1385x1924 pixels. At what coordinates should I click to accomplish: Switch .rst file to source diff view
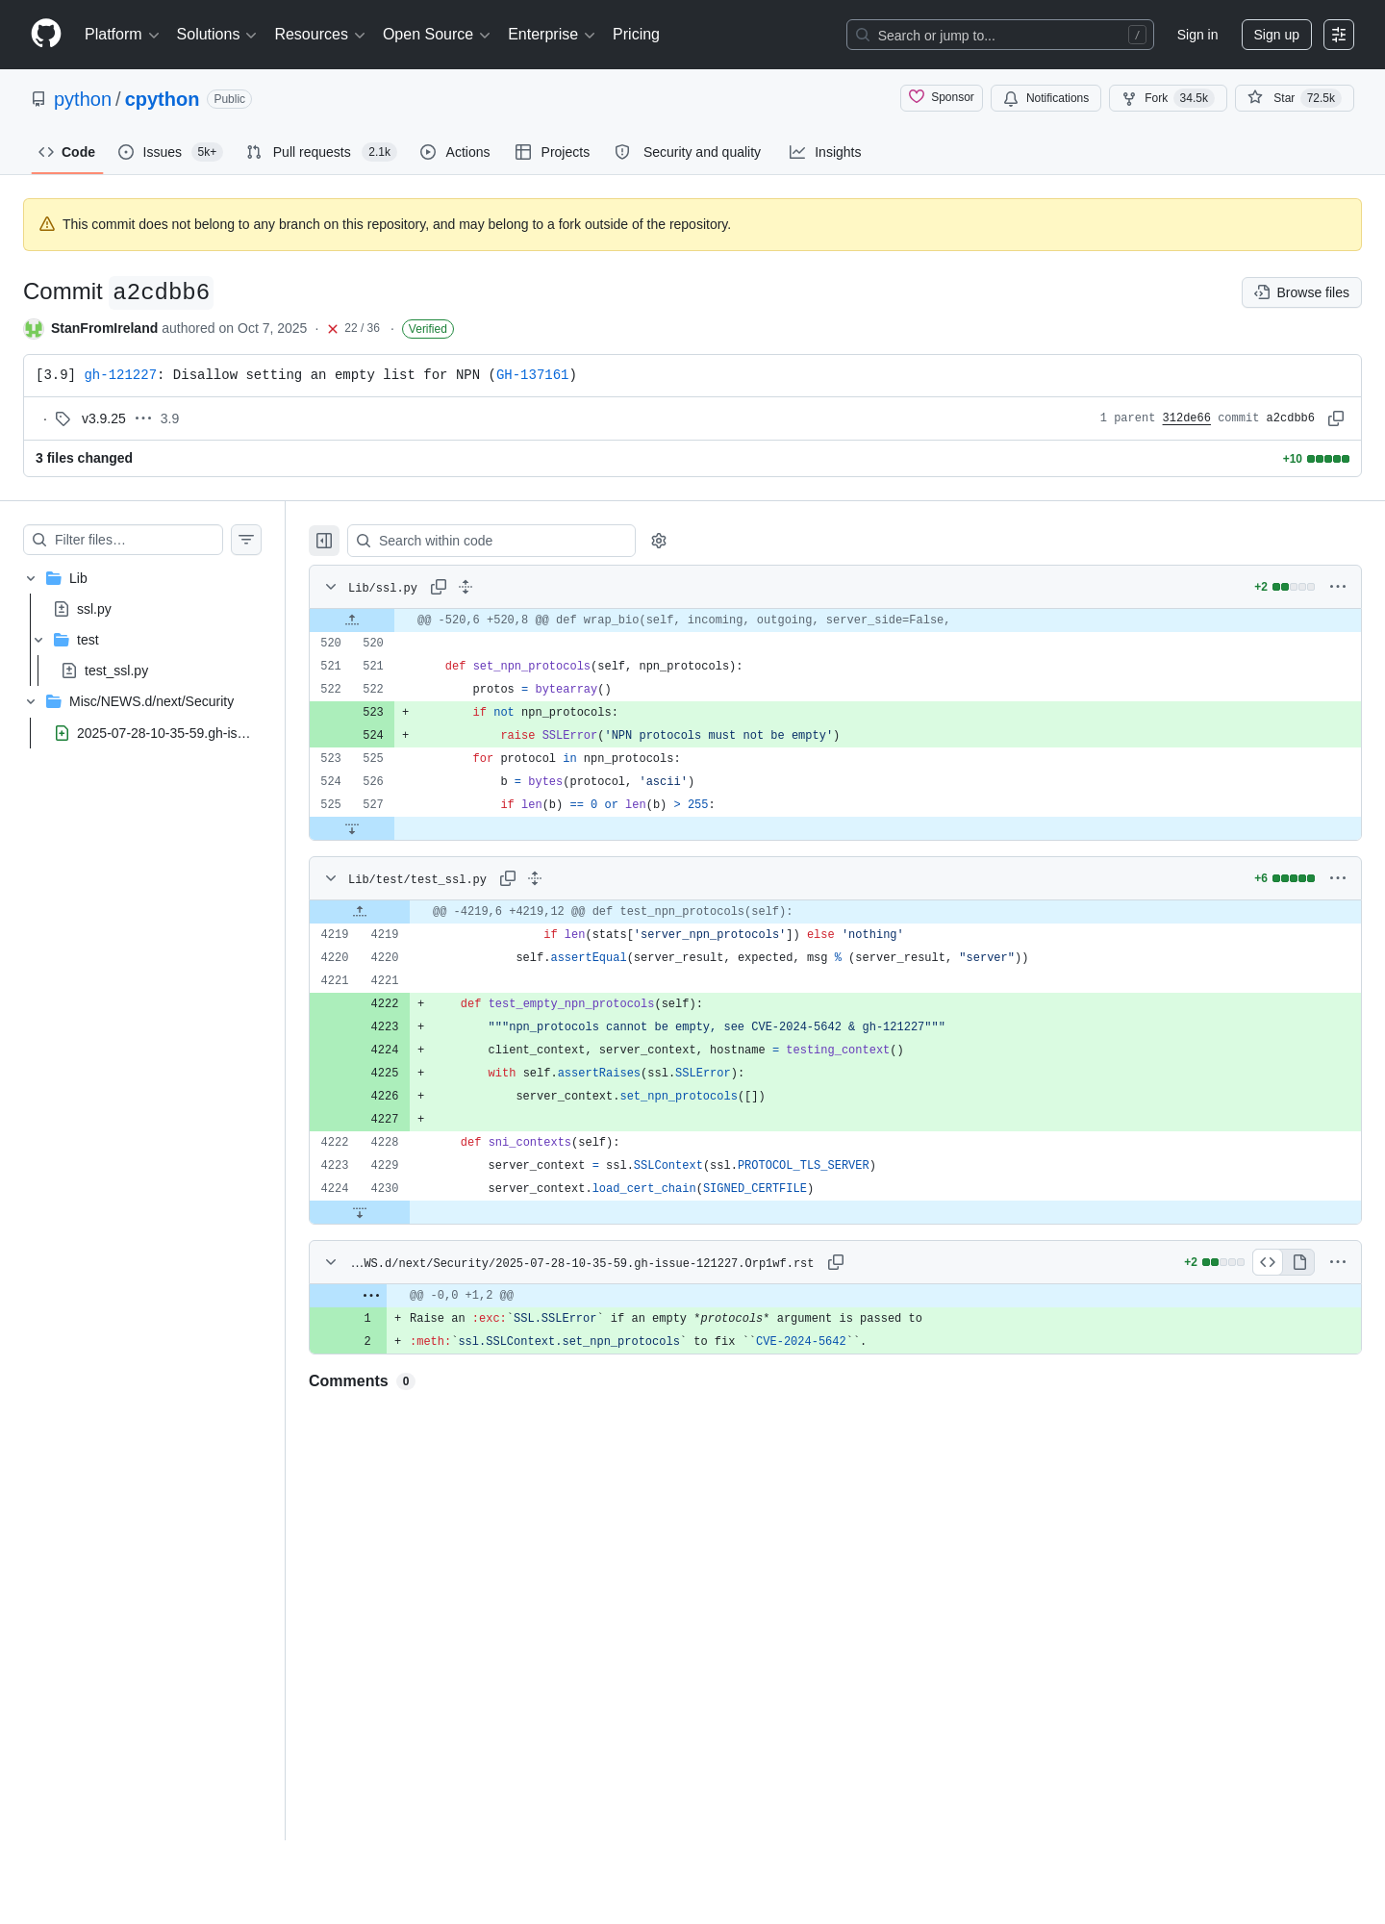click(x=1268, y=1262)
